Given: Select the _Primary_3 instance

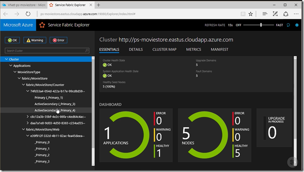Looking at the screenshot, I should 42,161.
